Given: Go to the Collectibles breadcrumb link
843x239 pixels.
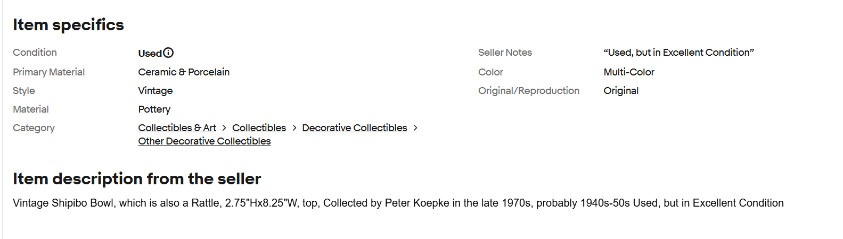Looking at the screenshot, I should (x=259, y=128).
